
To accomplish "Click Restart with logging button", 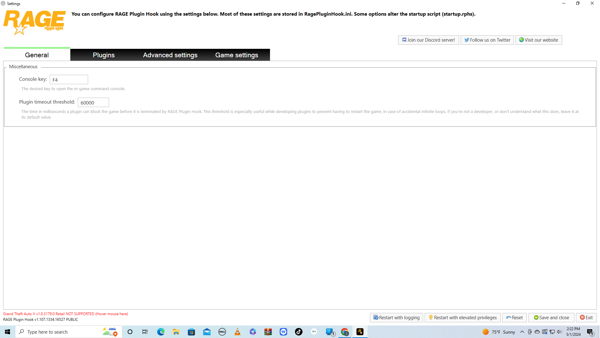I will [x=396, y=318].
